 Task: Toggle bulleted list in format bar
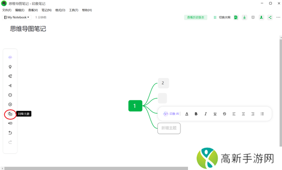(262, 114)
